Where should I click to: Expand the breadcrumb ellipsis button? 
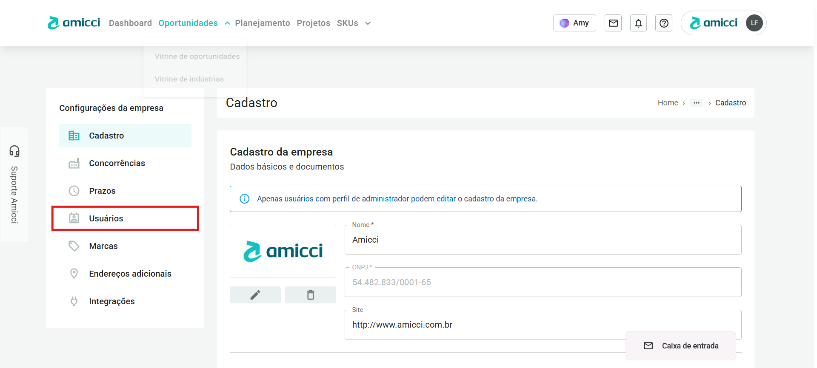point(696,103)
